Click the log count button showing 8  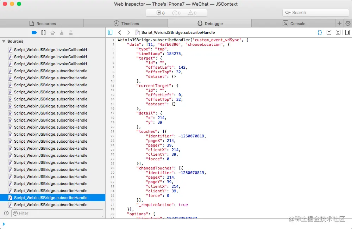pos(161,13)
